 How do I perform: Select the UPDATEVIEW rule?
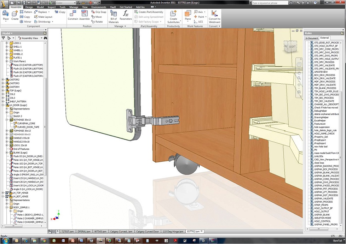321,72
